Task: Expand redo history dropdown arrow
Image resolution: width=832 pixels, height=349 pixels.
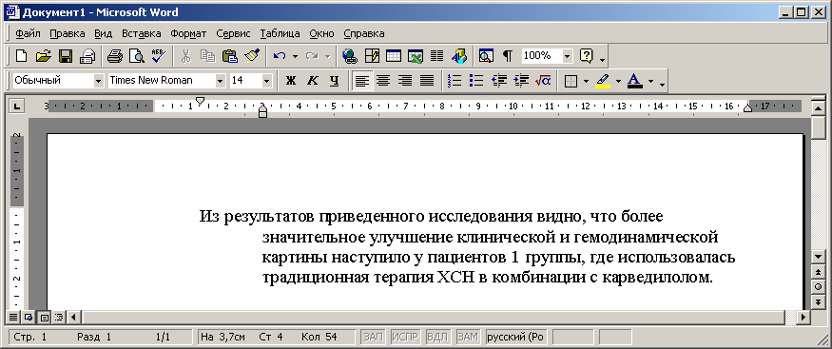Action: tap(327, 55)
